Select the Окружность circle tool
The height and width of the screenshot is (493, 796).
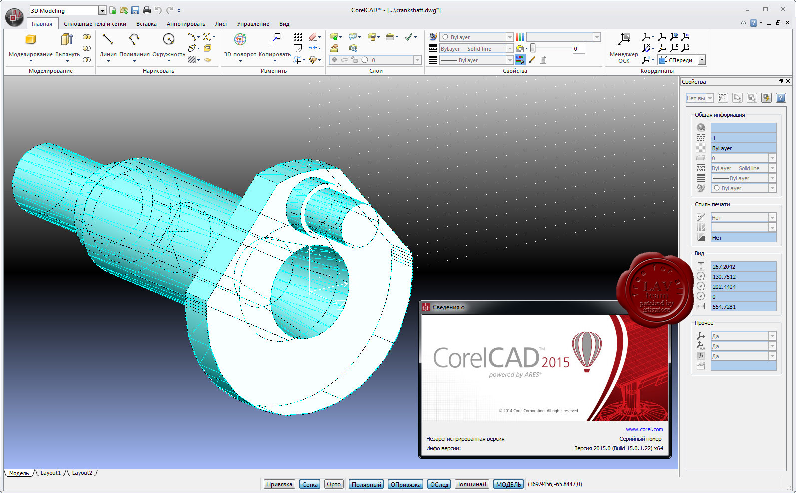pyautogui.click(x=169, y=47)
